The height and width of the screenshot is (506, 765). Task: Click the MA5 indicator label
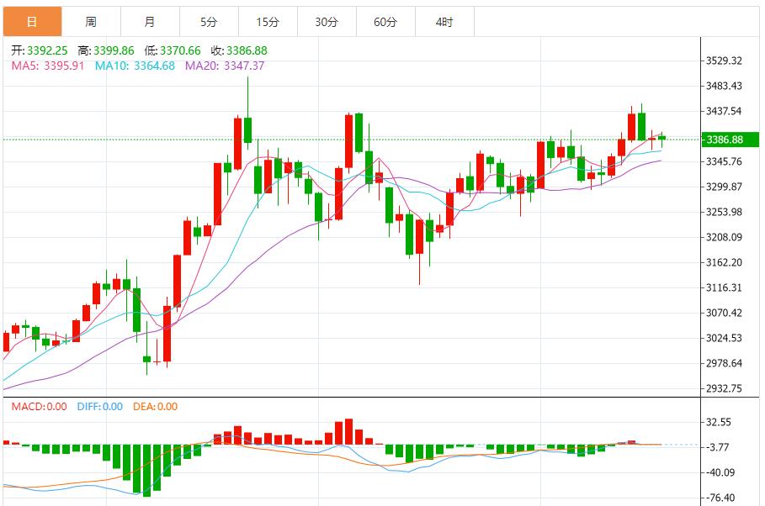47,66
